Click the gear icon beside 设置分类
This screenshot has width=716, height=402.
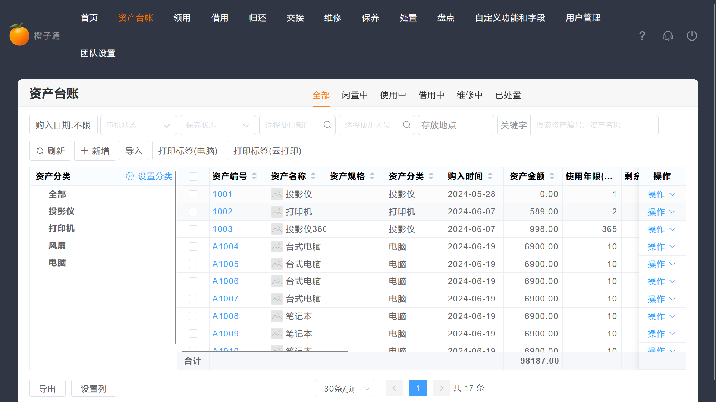pos(130,176)
